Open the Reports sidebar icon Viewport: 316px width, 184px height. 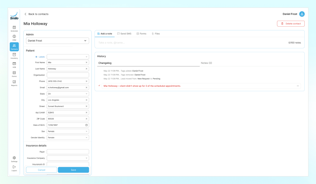[14, 83]
